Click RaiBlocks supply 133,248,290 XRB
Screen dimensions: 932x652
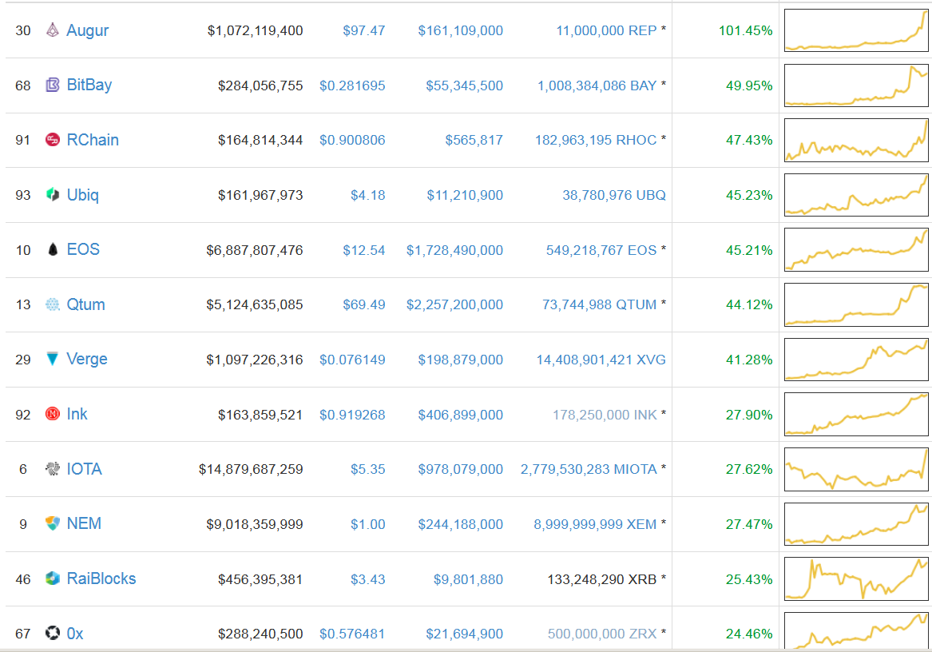601,579
